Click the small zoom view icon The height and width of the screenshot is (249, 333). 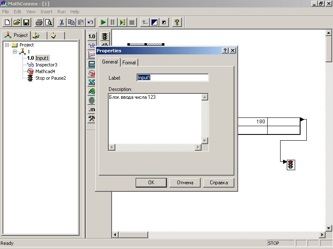tap(164, 22)
